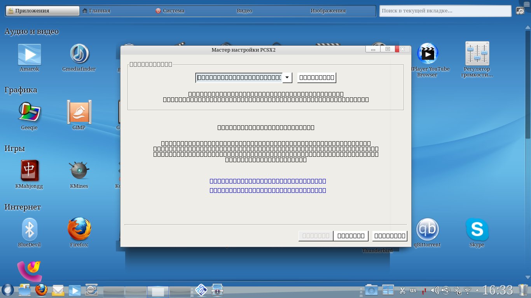Launch the SMPlayer YouTube Browser icon
Image resolution: width=531 pixels, height=298 pixels.
point(428,54)
